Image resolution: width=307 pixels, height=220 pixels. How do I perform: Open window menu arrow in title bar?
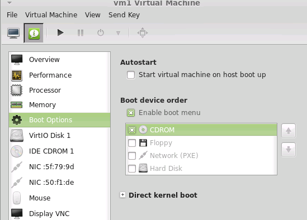tap(10, 3)
